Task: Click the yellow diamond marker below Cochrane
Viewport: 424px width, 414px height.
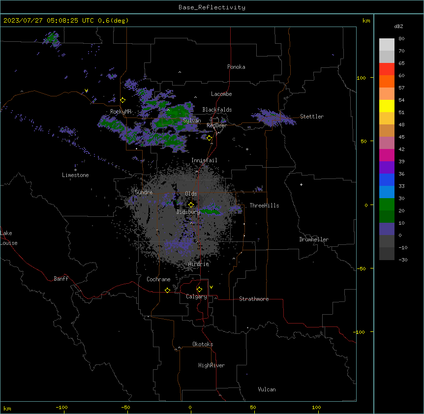Action: click(167, 290)
